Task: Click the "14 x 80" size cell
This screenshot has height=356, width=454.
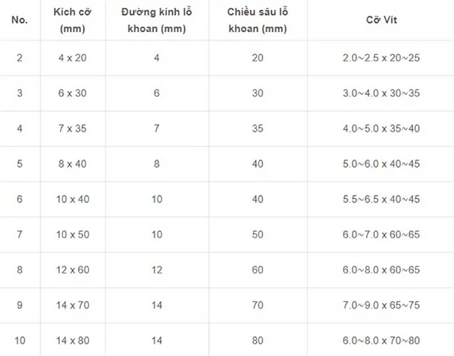Action: coord(72,341)
